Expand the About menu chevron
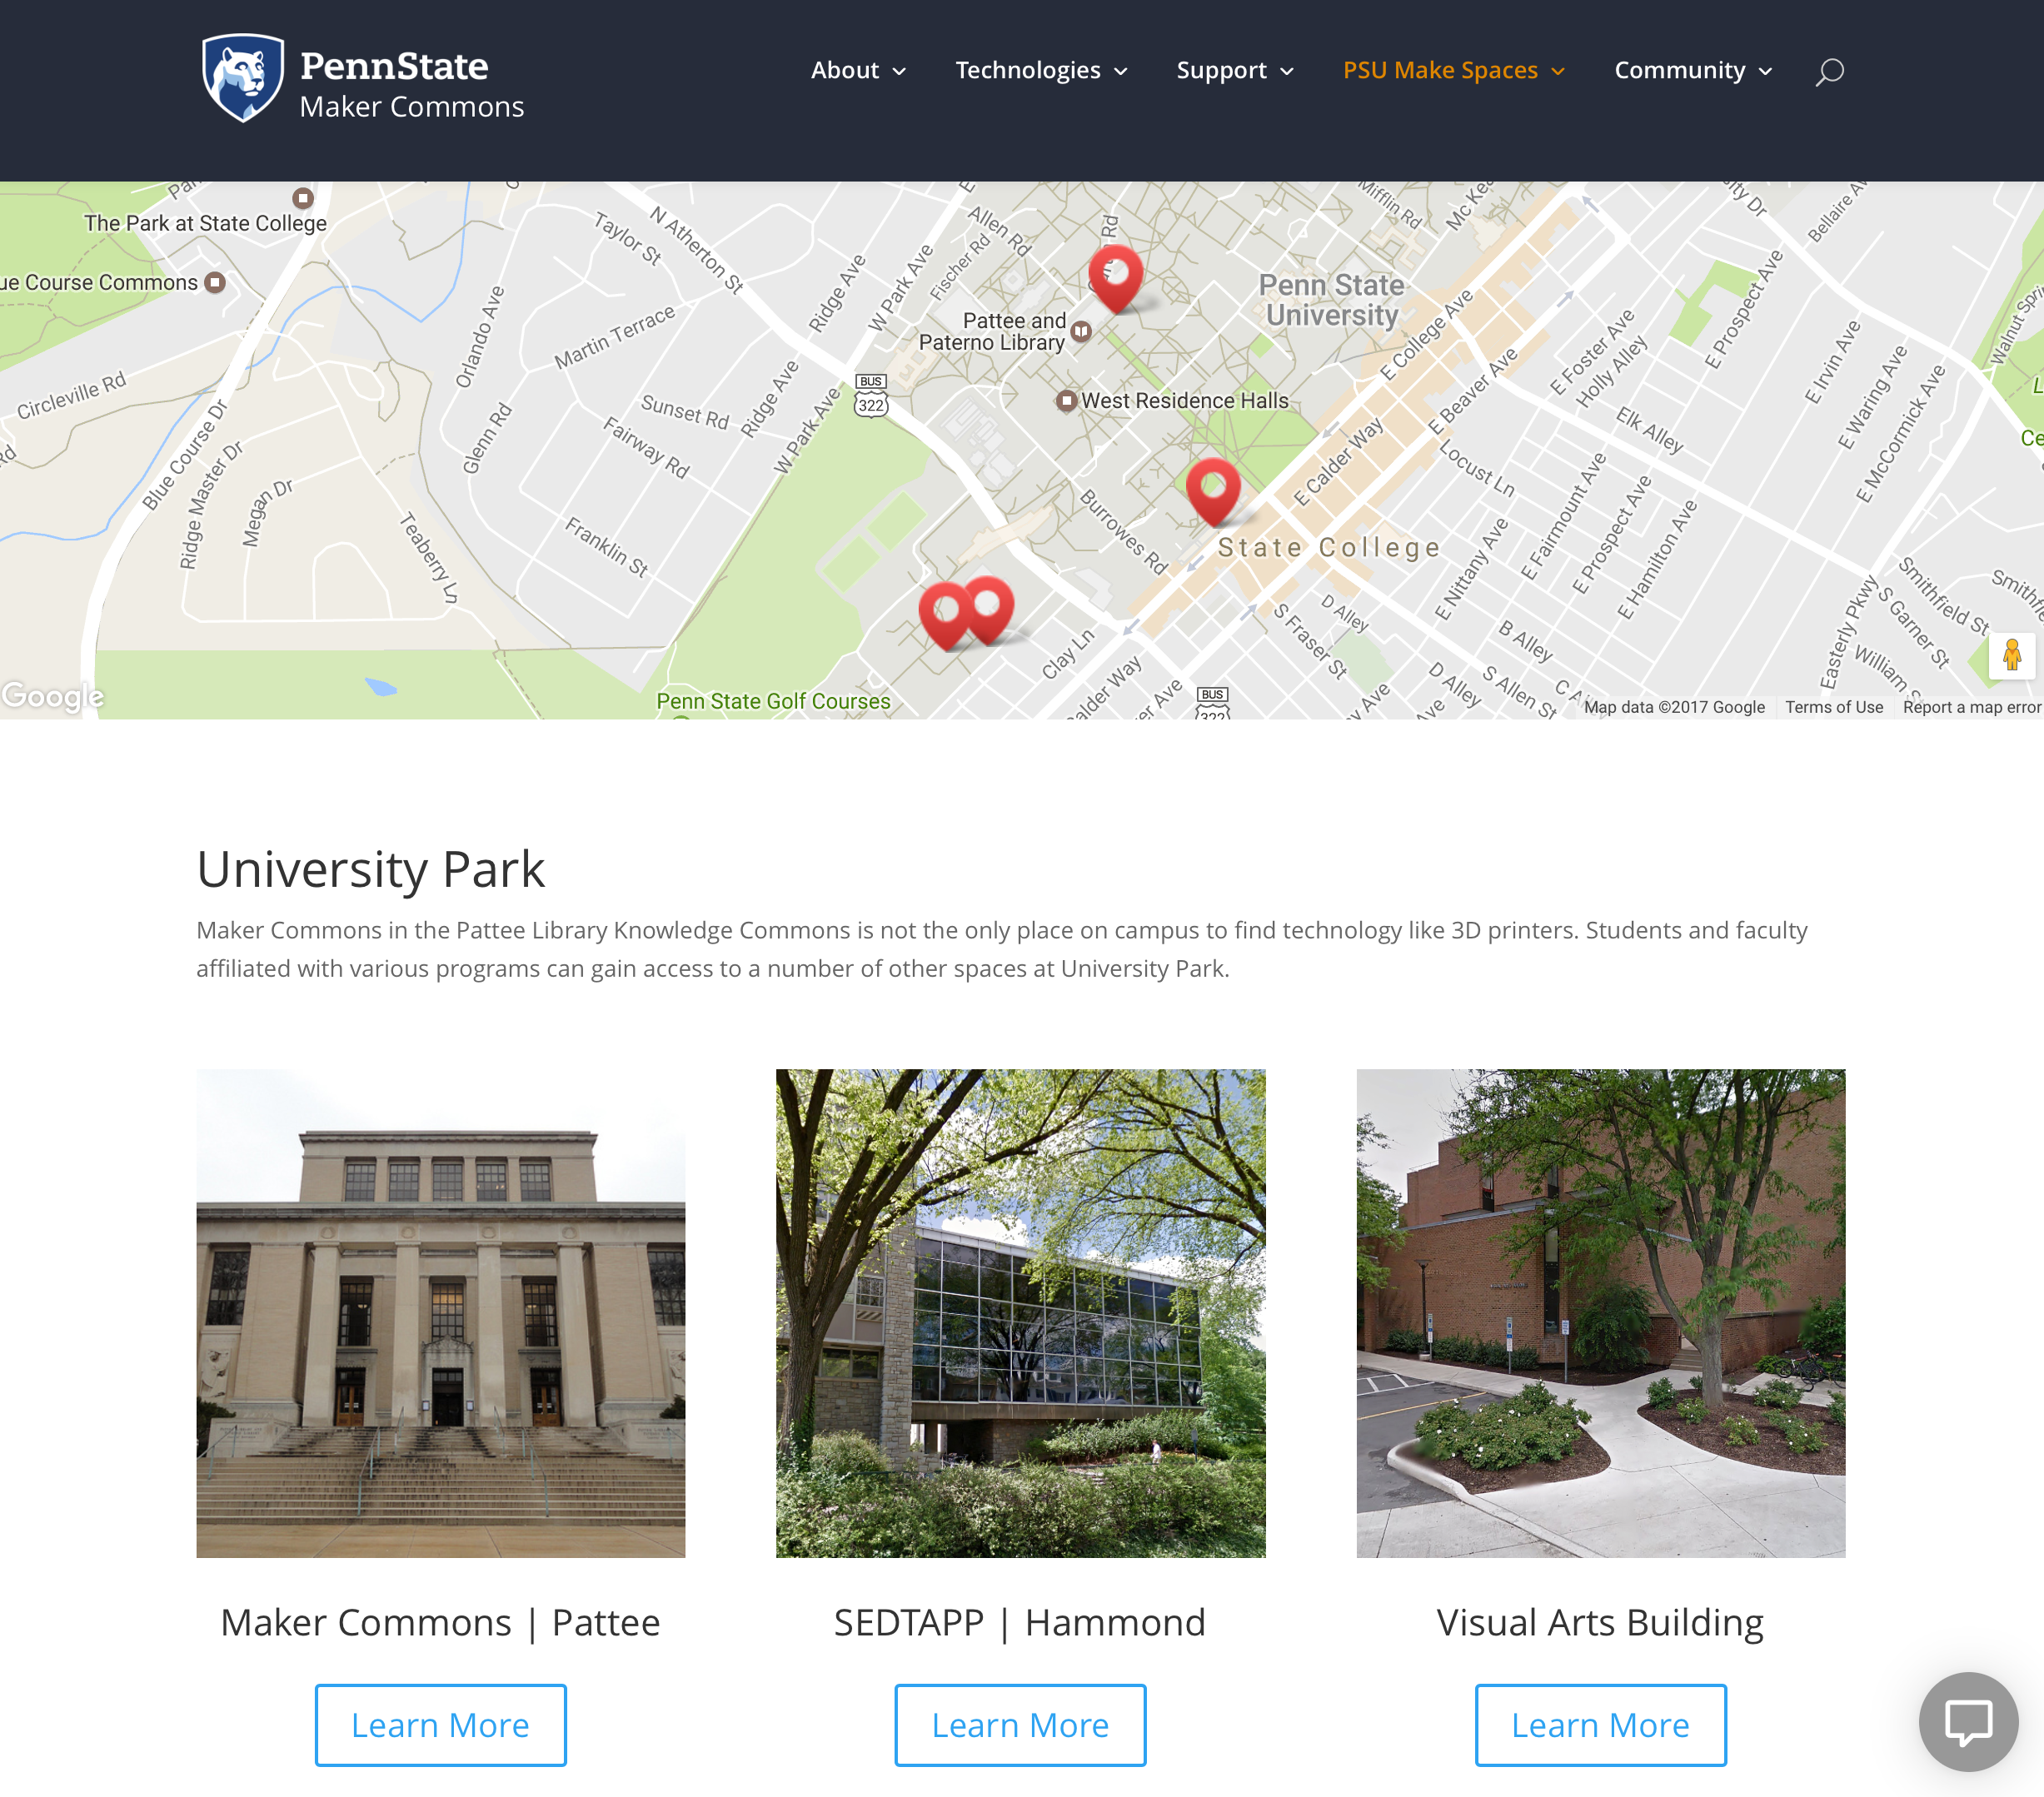2044x1797 pixels. point(899,71)
